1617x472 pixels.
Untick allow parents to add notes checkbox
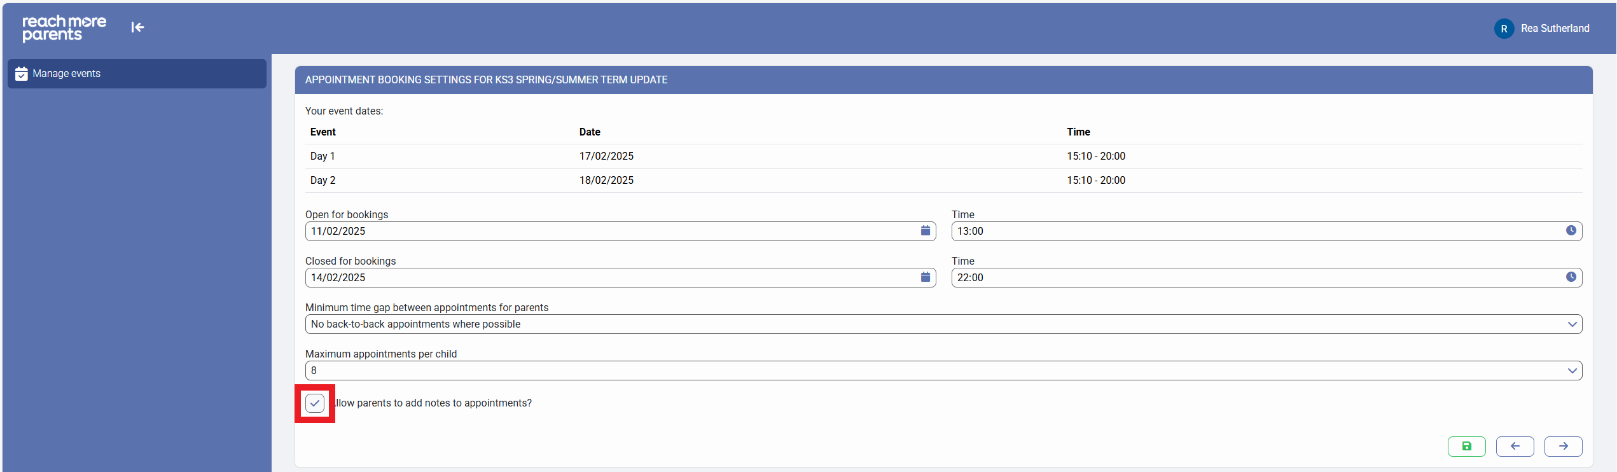click(x=315, y=403)
